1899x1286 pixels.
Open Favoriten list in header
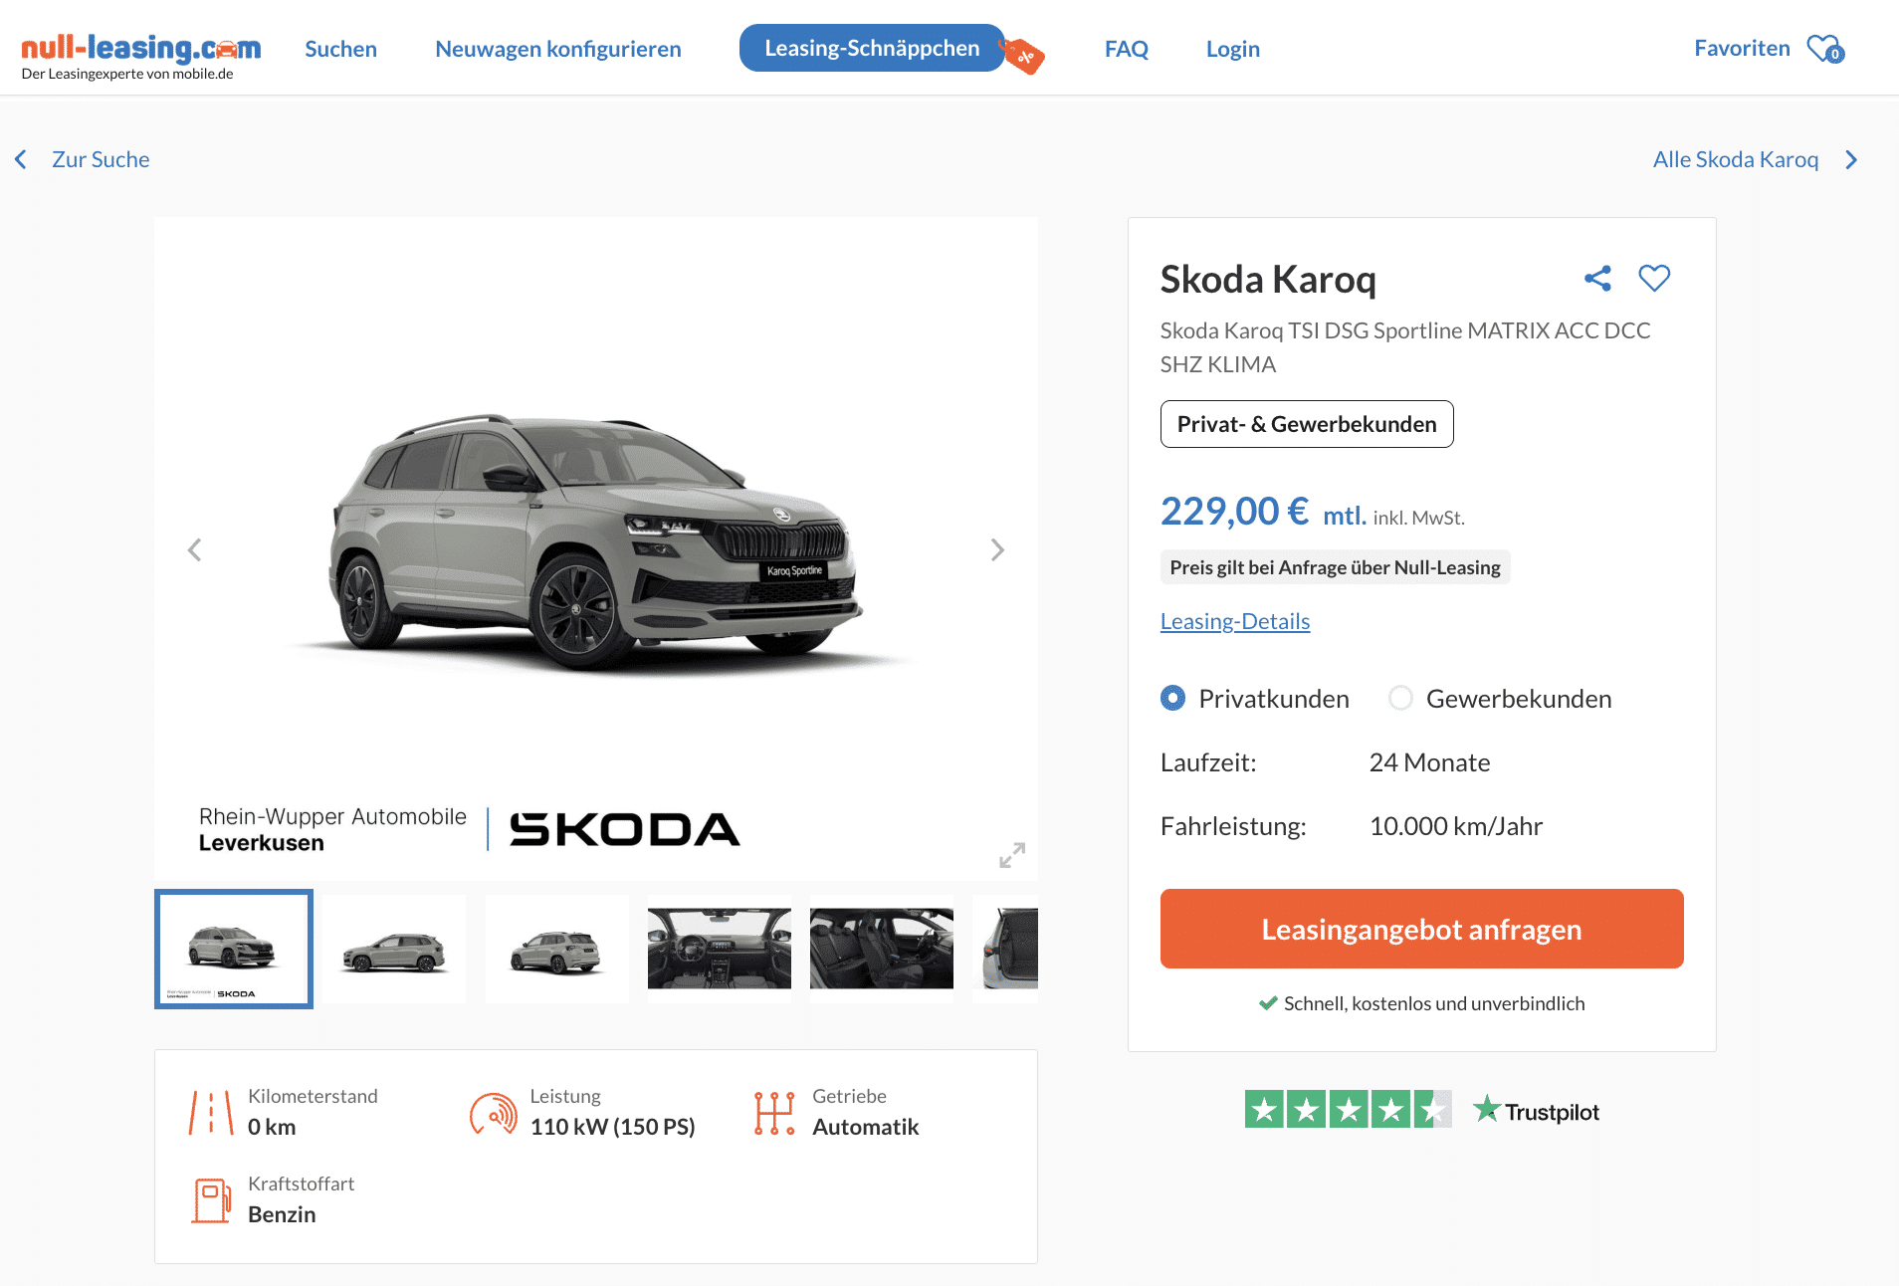[1742, 48]
